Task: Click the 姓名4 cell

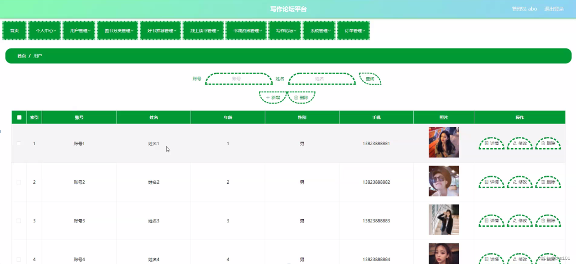Action: pos(154,259)
